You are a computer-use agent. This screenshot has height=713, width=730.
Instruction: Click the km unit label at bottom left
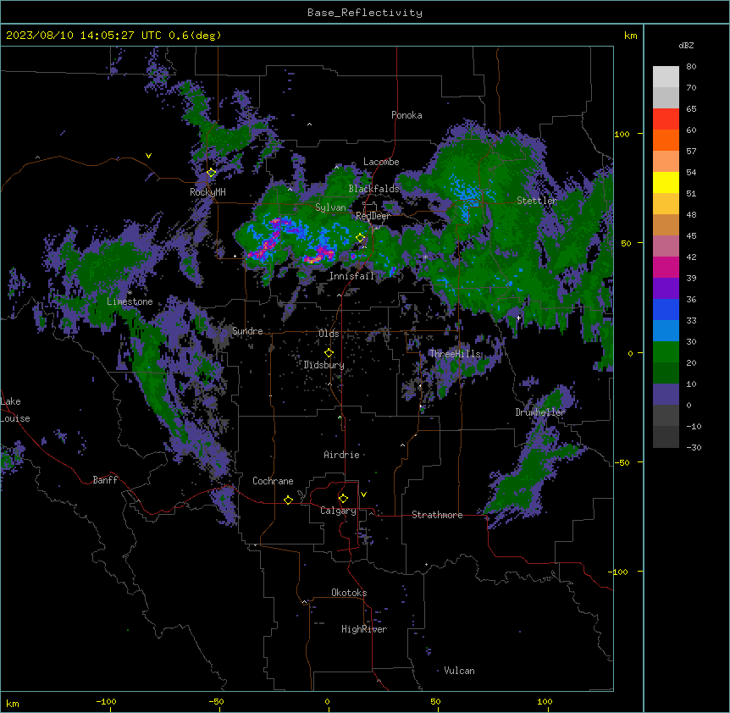13,704
